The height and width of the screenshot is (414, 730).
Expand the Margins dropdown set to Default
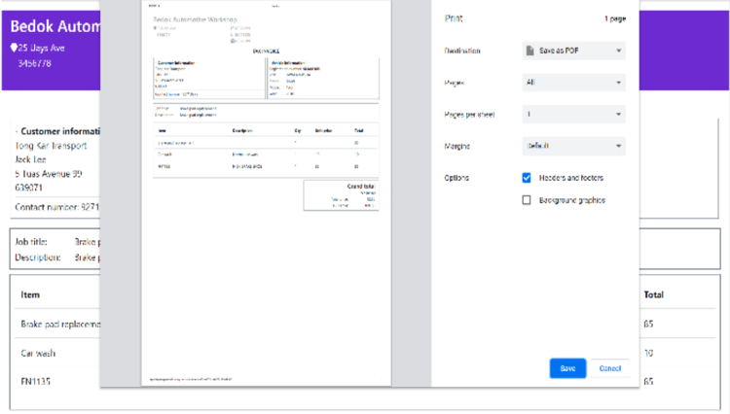click(x=573, y=147)
